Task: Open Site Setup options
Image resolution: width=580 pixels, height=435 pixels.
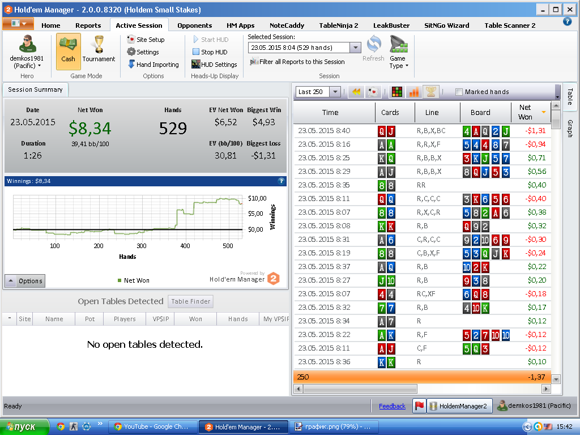Action: (x=146, y=39)
